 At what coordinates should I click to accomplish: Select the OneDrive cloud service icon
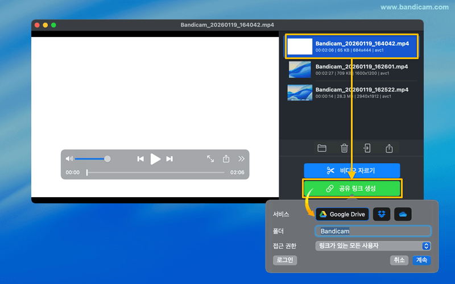point(403,214)
